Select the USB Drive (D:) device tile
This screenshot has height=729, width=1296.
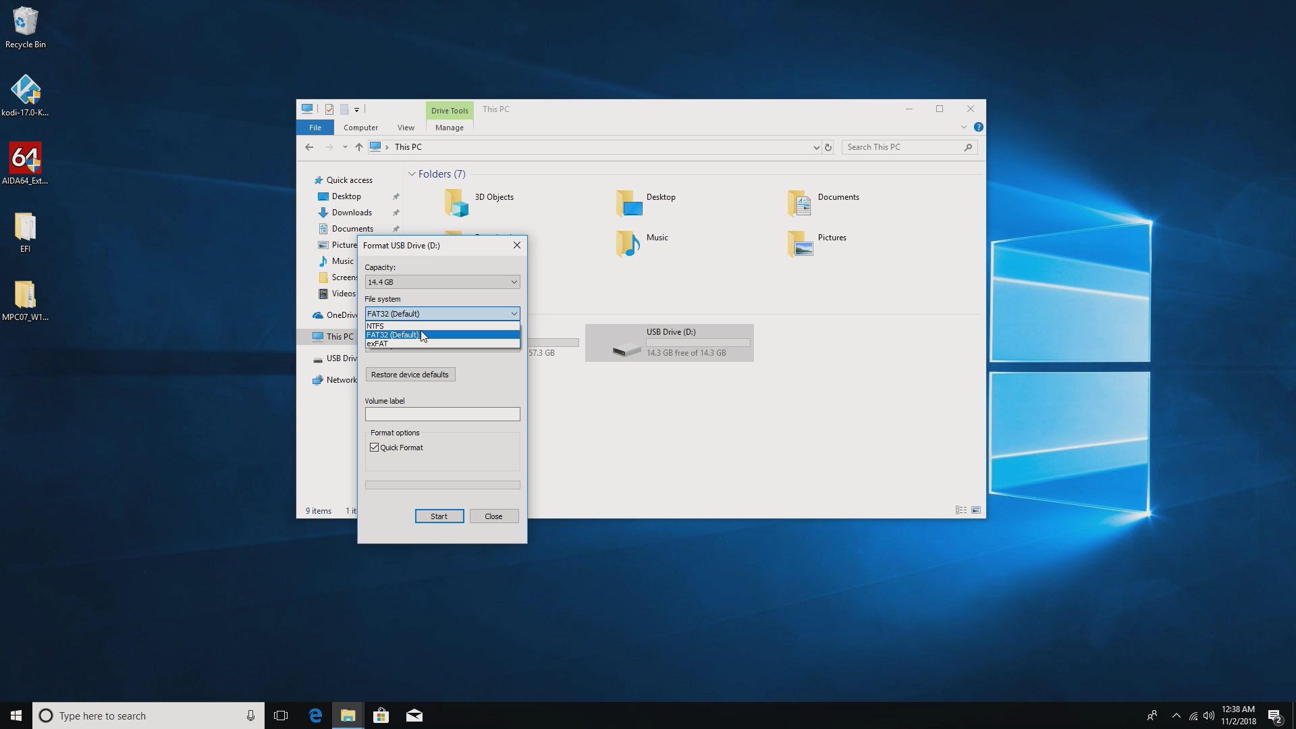coord(670,343)
